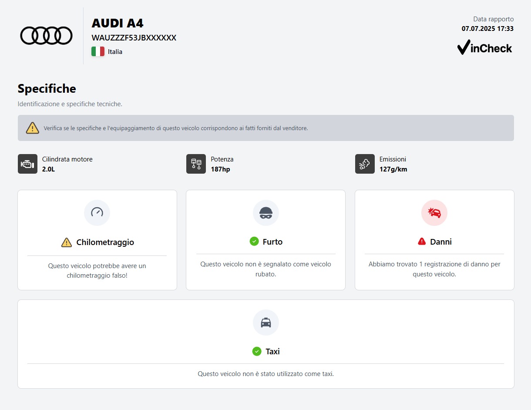Click the taxi car icon

265,323
